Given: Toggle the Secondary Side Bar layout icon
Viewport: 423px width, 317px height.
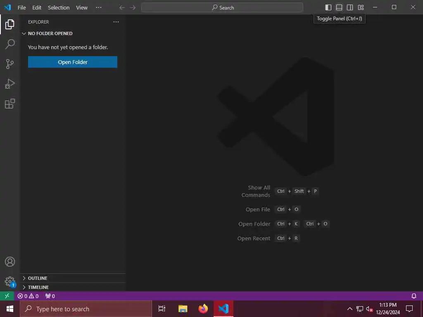Looking at the screenshot, I should [x=350, y=7].
